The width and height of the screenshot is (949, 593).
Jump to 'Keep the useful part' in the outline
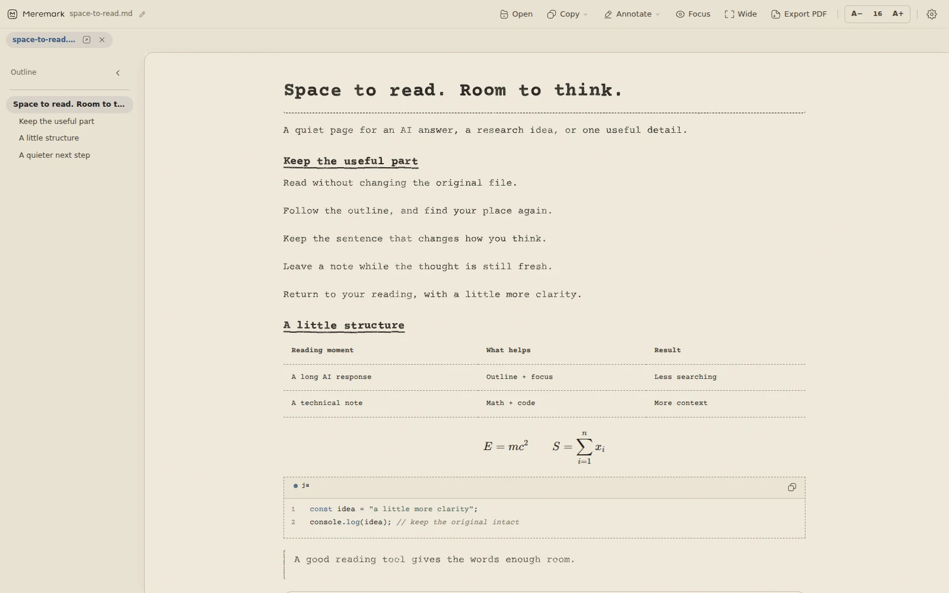tap(56, 122)
